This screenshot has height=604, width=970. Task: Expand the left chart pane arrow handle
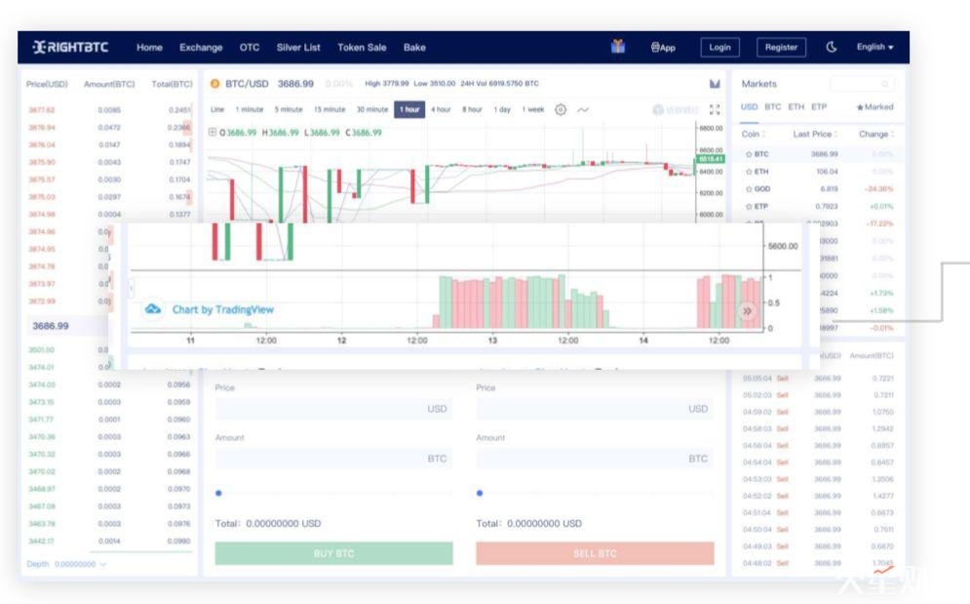tap(132, 288)
